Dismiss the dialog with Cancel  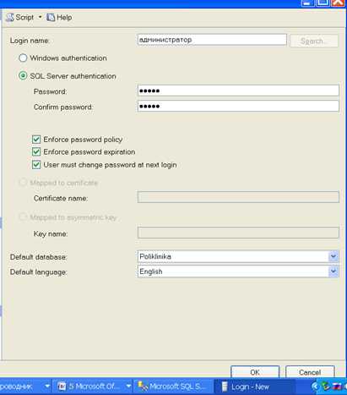click(x=310, y=372)
